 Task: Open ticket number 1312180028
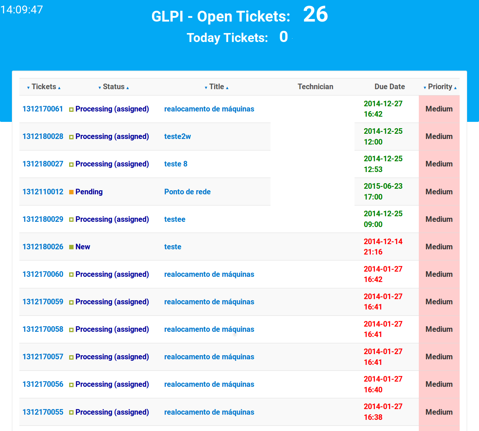43,136
